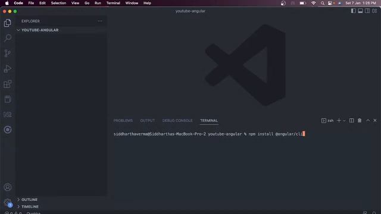Open launch profile dropdown next to plus
The width and height of the screenshot is (381, 214).
pyautogui.click(x=344, y=121)
